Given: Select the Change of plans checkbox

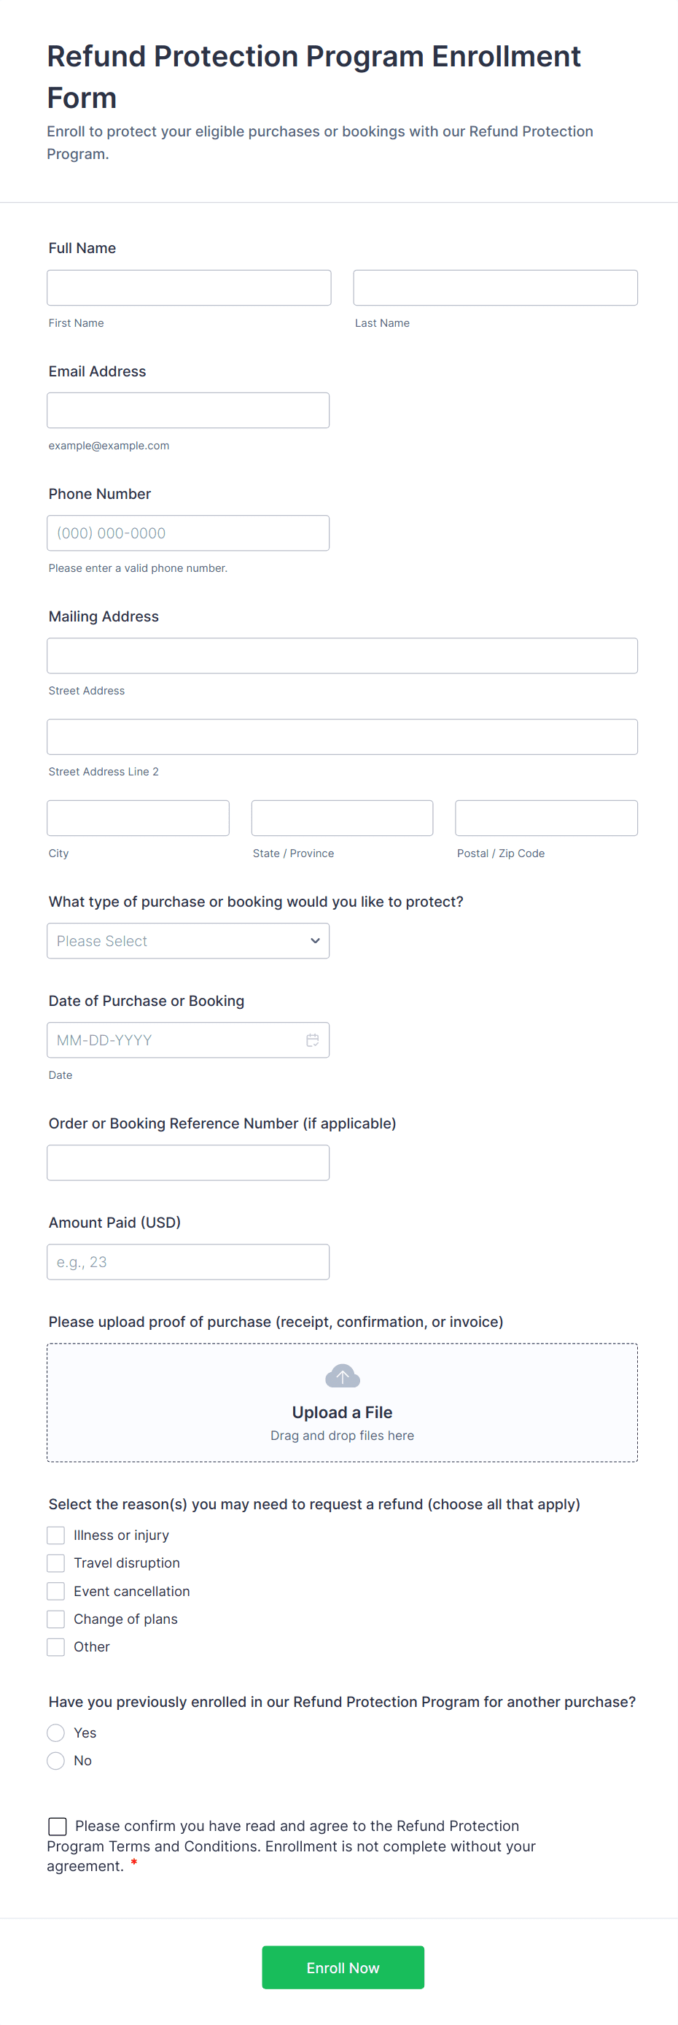Looking at the screenshot, I should [x=56, y=1619].
